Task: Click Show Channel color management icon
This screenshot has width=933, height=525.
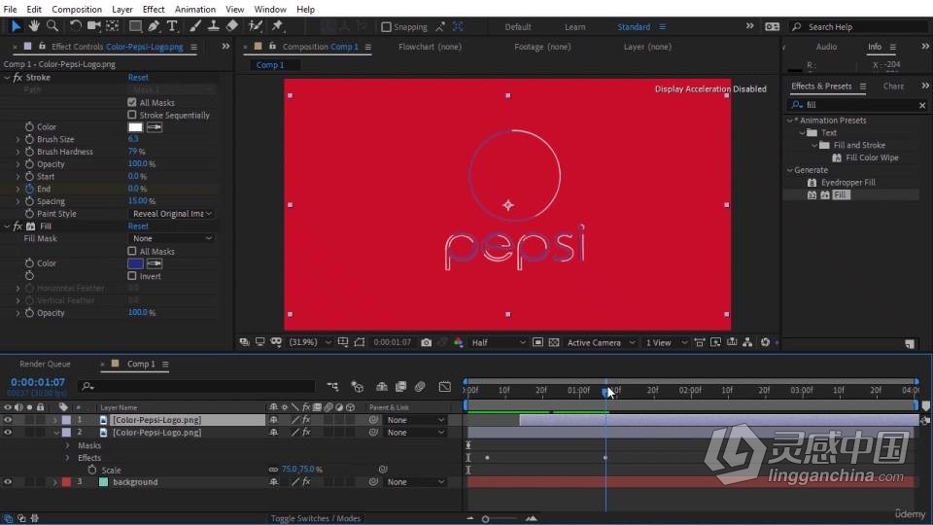Action: tap(458, 342)
